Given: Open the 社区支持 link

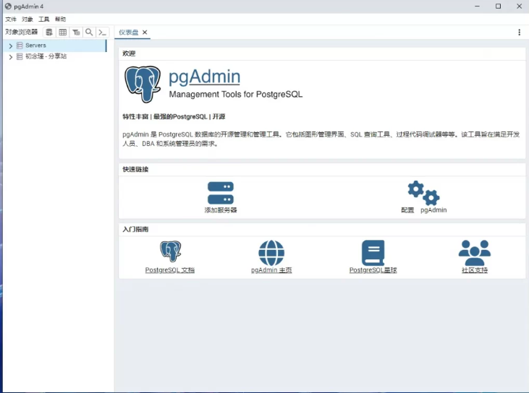Looking at the screenshot, I should 475,270.
